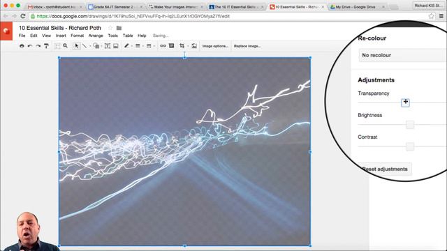
Task: Click the Reset image icon
Action: pos(194,46)
